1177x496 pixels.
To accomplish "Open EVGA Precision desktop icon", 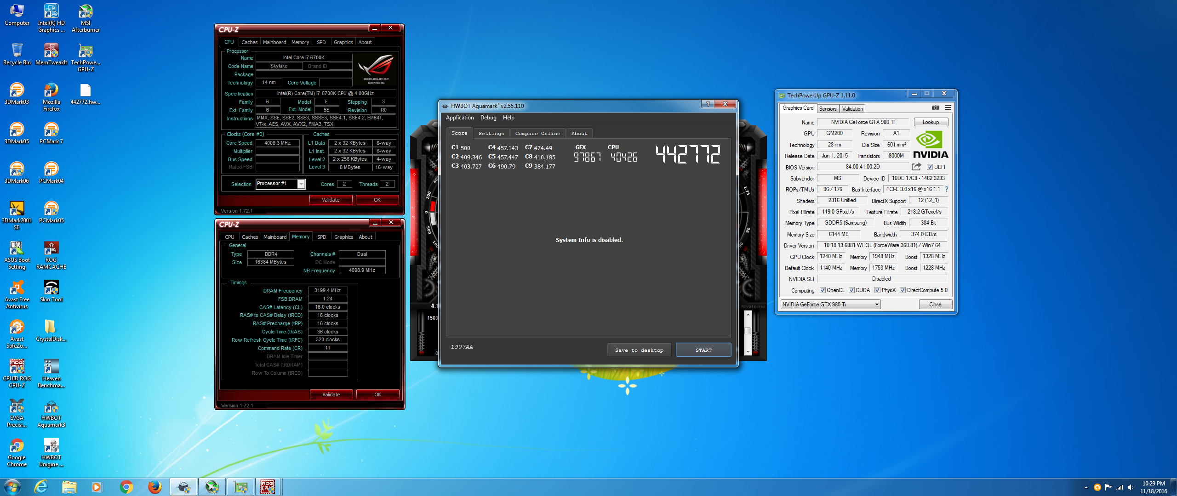I will click(x=17, y=413).
